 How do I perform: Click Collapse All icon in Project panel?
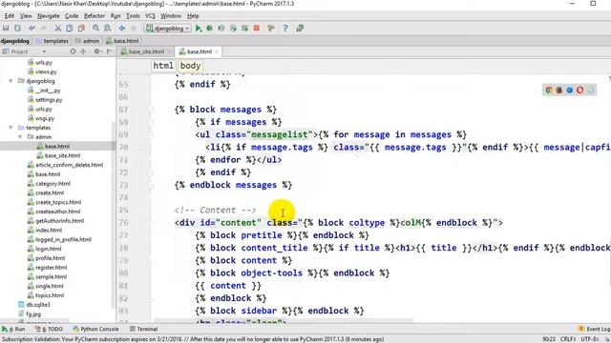tap(83, 51)
